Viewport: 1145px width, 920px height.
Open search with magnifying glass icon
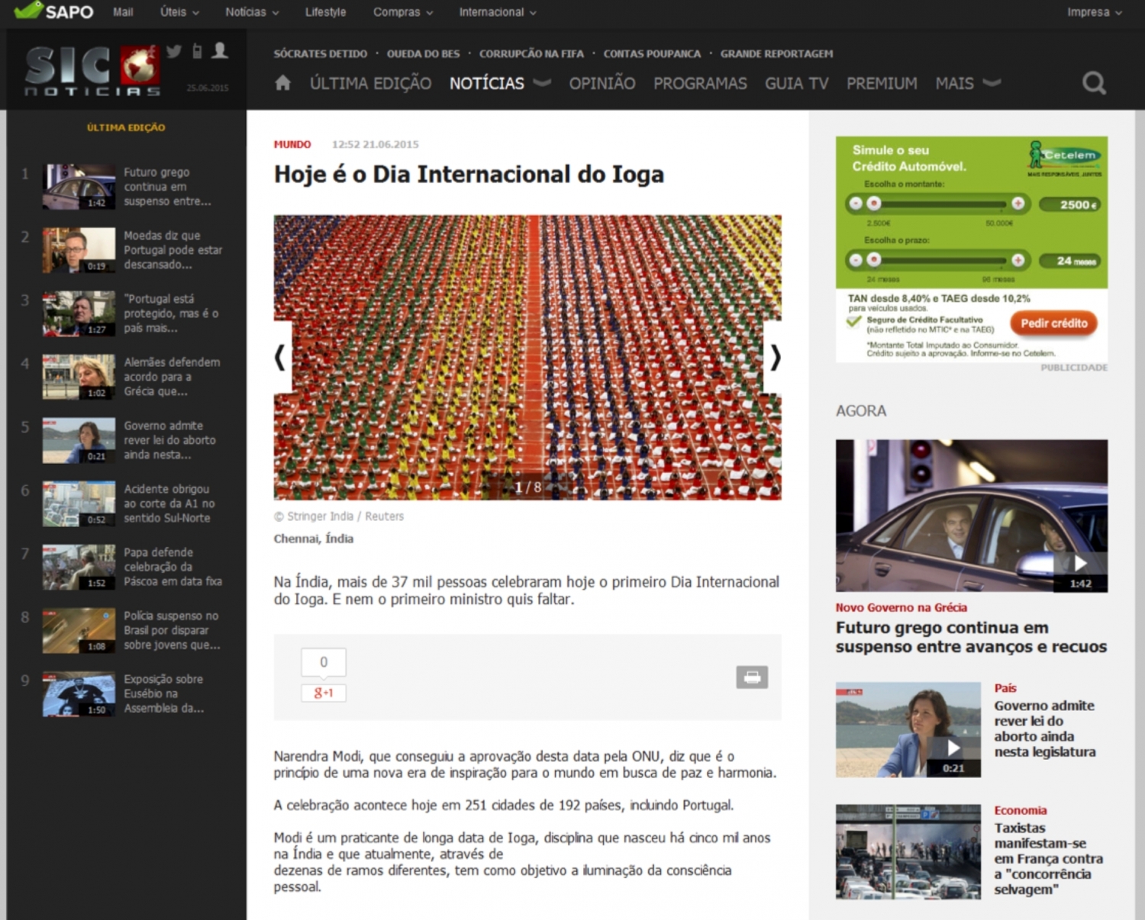[1094, 83]
